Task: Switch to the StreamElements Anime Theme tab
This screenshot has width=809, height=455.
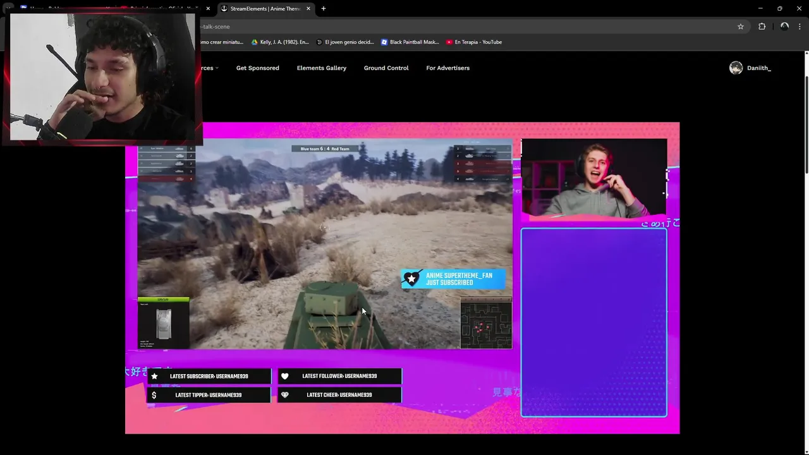Action: (x=265, y=9)
